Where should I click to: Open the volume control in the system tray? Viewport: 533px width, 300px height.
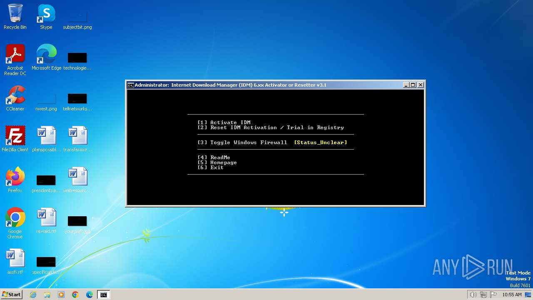(473, 295)
